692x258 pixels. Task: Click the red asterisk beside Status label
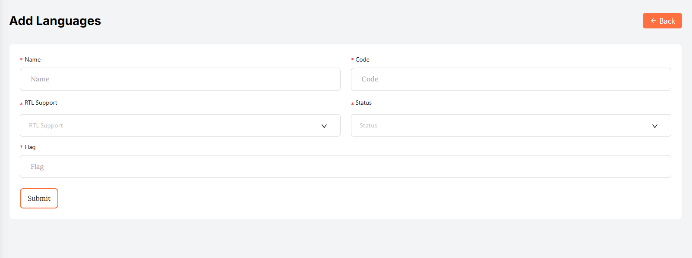click(x=352, y=104)
